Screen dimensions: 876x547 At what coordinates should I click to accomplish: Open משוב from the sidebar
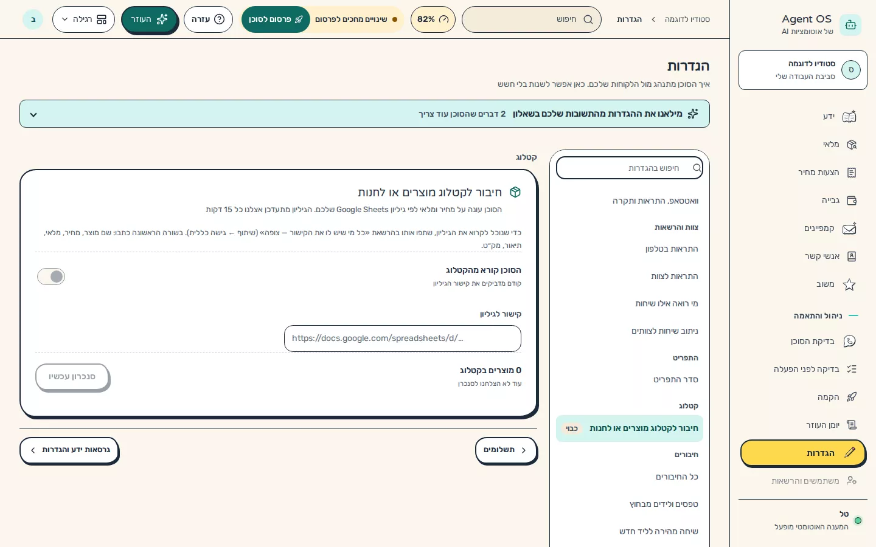coord(803,284)
